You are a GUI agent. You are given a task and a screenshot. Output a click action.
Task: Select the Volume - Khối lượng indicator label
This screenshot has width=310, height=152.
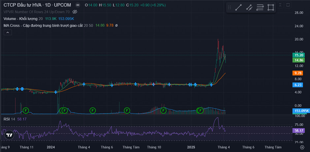tap(20, 19)
